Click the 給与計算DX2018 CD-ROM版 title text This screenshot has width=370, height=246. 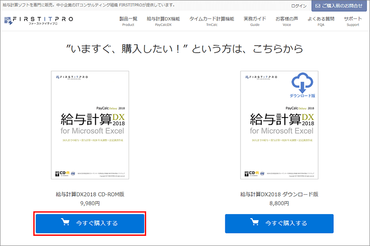click(90, 194)
